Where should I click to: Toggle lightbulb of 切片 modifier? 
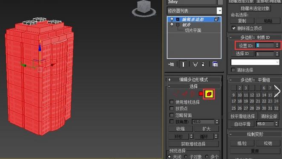[x=172, y=25]
